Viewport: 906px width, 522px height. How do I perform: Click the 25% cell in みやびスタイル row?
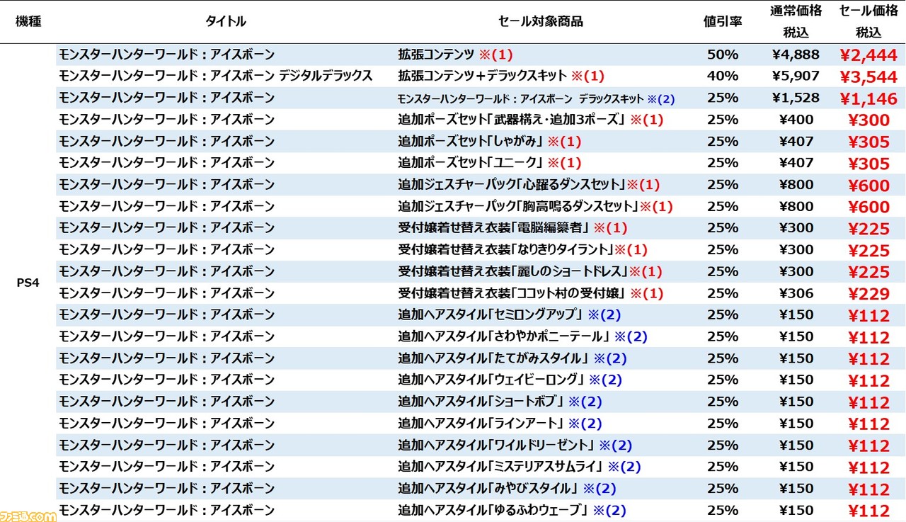723,488
